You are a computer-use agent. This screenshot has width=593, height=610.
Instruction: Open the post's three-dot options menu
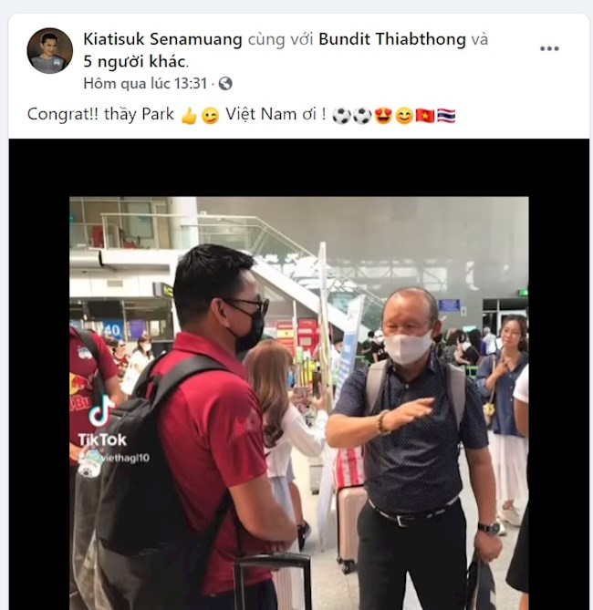point(549,48)
